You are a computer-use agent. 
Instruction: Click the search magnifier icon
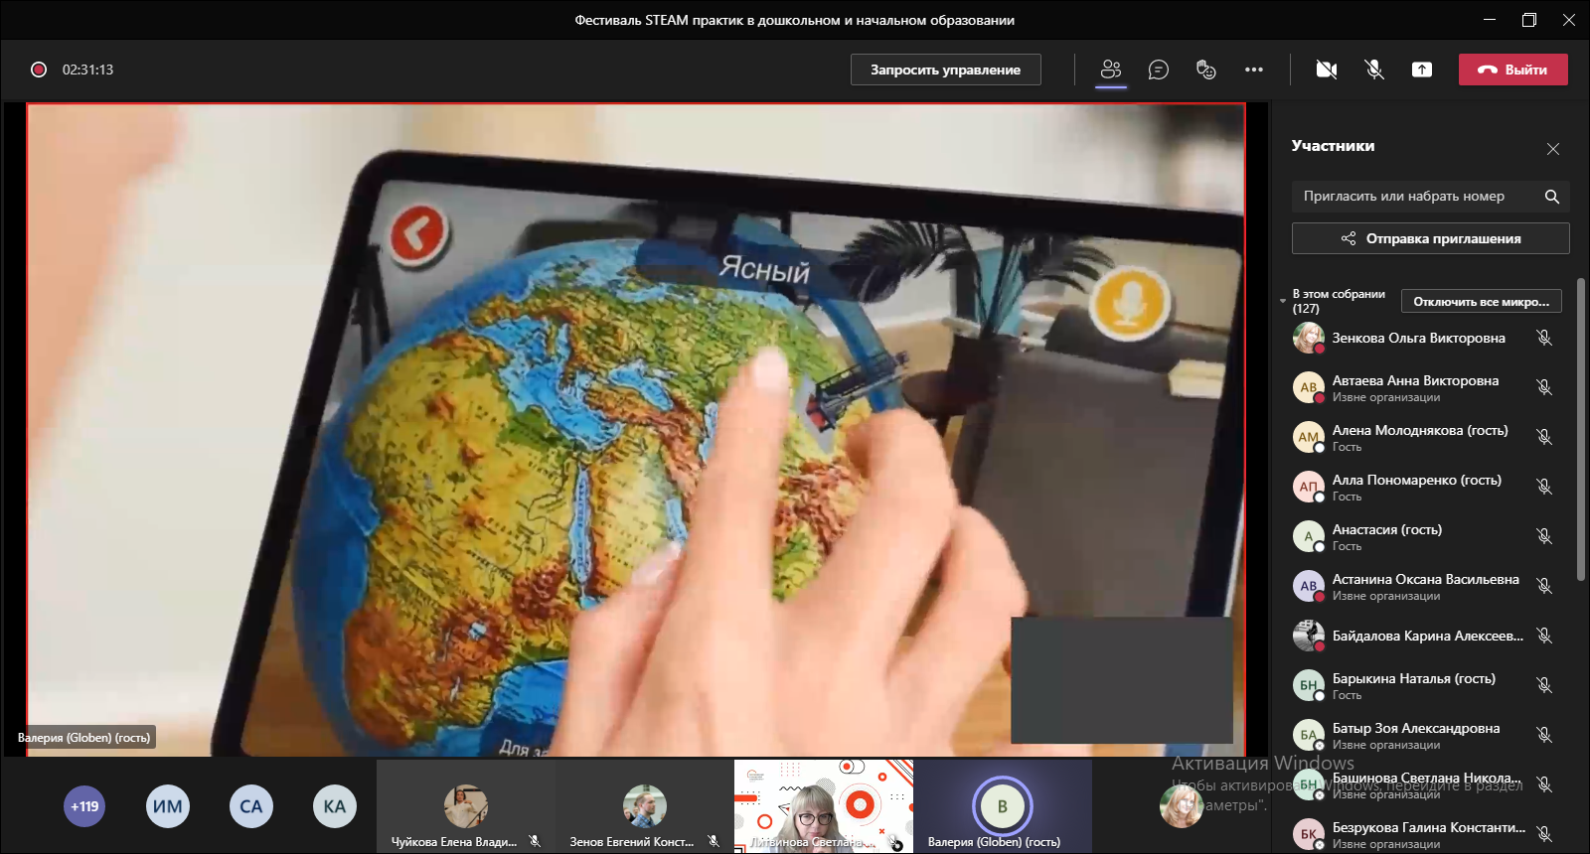point(1551,197)
